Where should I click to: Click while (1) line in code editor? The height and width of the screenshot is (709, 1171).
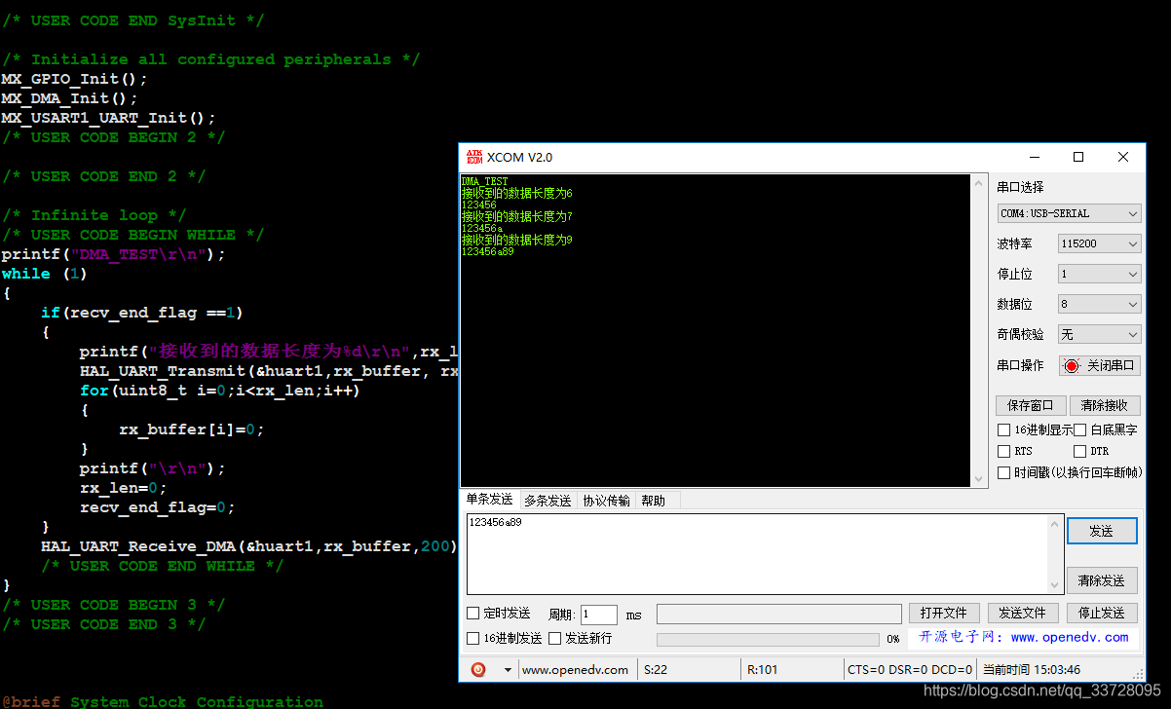tap(45, 274)
